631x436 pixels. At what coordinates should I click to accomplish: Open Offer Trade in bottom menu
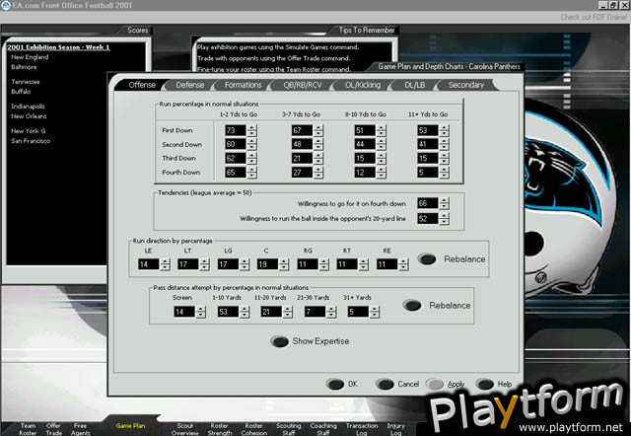[x=53, y=429]
